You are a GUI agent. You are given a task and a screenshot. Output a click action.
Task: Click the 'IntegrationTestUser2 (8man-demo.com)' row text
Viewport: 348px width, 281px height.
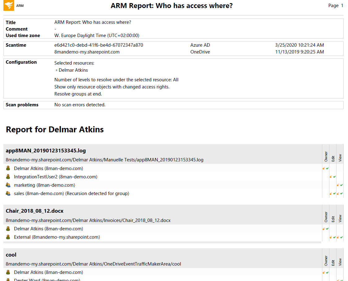tap(56, 177)
